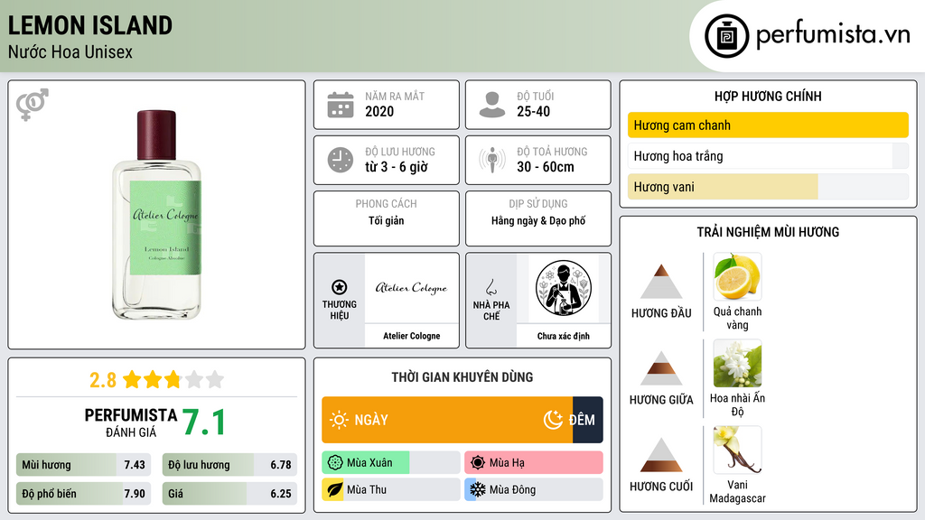Image resolution: width=925 pixels, height=520 pixels.
Task: Click the top notes pyramid icon
Action: pos(661,282)
